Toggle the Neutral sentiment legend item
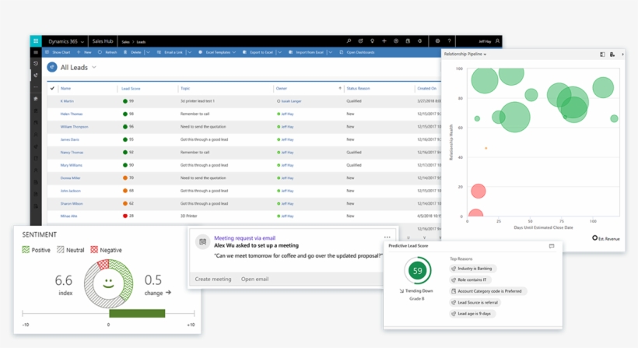 70,250
